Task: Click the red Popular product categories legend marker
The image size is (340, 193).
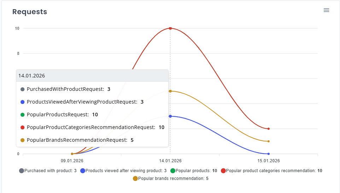Action: click(x=223, y=171)
